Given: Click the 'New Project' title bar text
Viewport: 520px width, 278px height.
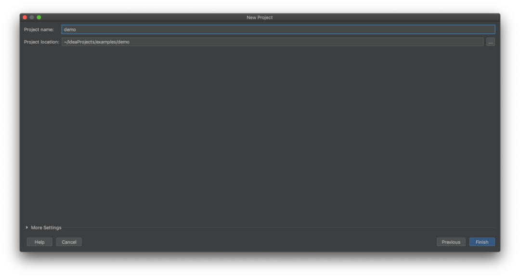Looking at the screenshot, I should tap(260, 17).
